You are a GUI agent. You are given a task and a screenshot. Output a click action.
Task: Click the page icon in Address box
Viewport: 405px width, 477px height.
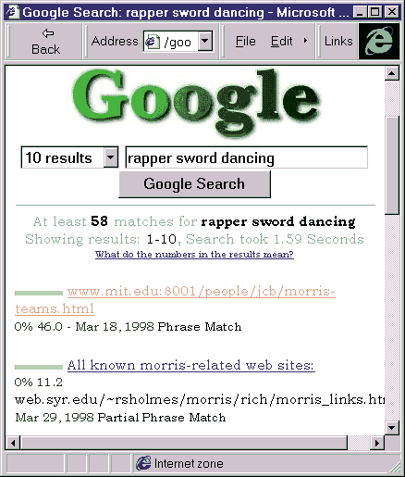pos(153,42)
